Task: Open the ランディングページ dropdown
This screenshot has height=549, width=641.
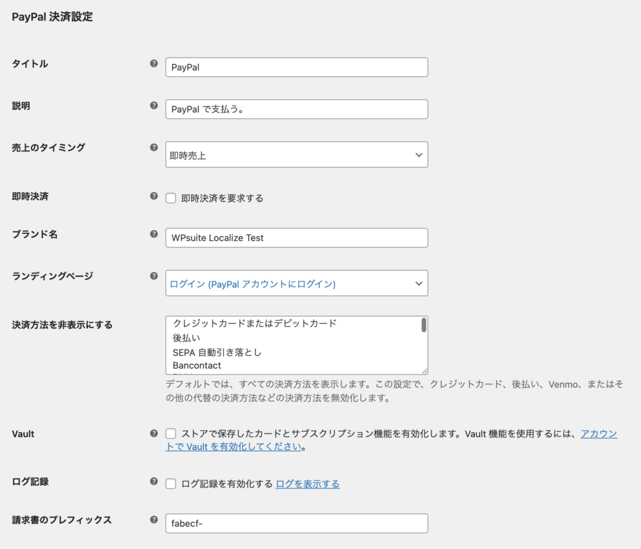Action: pyautogui.click(x=296, y=283)
